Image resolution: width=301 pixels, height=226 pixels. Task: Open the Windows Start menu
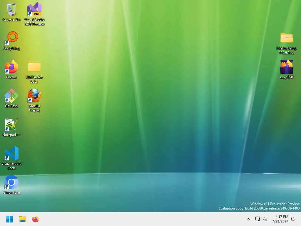[x=9, y=219]
